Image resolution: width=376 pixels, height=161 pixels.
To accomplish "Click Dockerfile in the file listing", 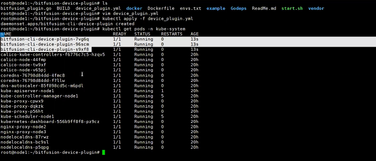I will tap(161, 8).
